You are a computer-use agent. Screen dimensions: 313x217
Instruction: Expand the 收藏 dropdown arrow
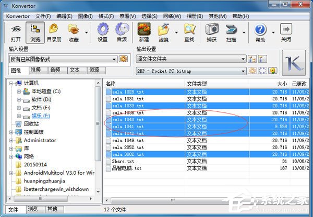point(87,32)
